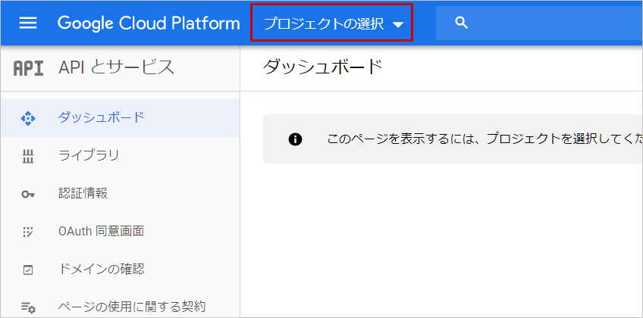Viewport: 643px width, 318px height.
Task: Click the checkbox icon beside ドメインの確認
Action: (28, 270)
